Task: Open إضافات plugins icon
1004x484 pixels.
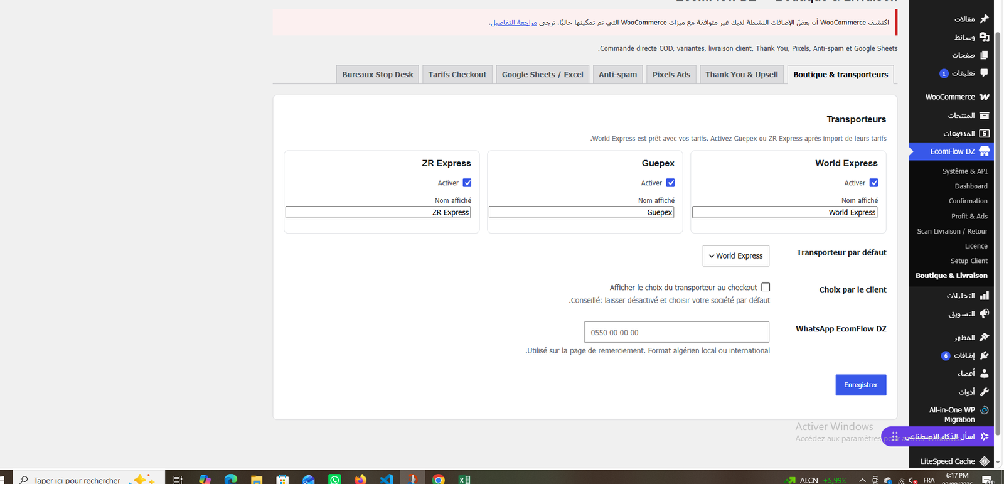Action: [984, 355]
